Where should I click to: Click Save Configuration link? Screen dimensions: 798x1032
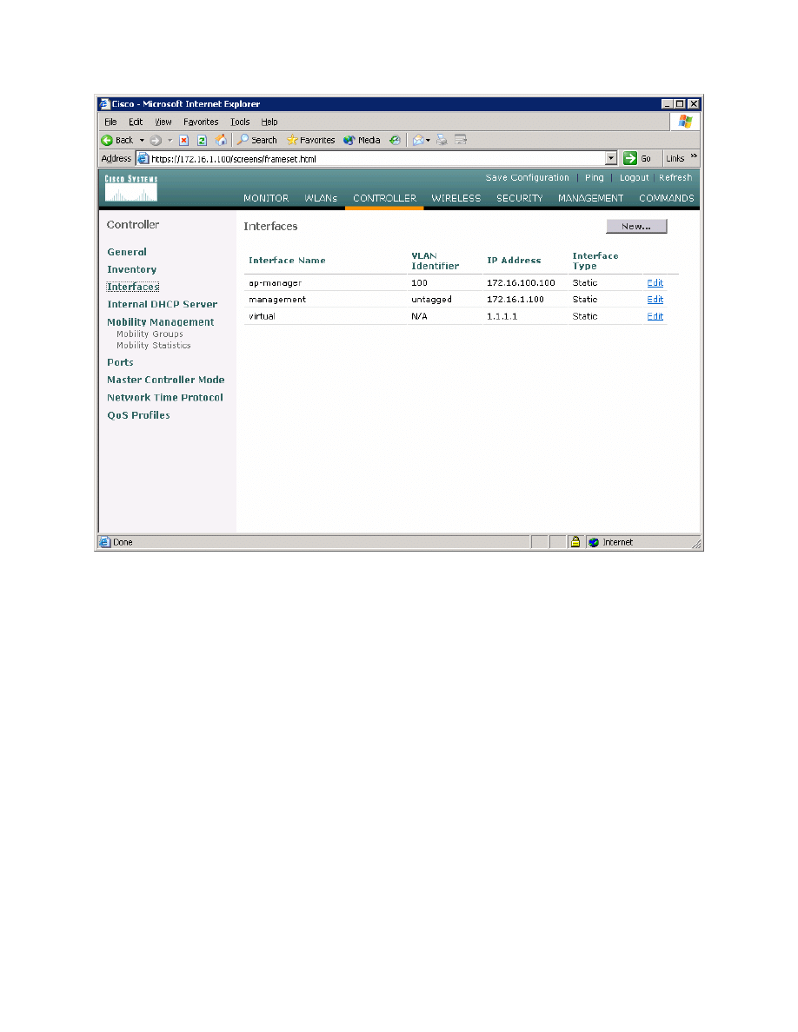pos(527,178)
